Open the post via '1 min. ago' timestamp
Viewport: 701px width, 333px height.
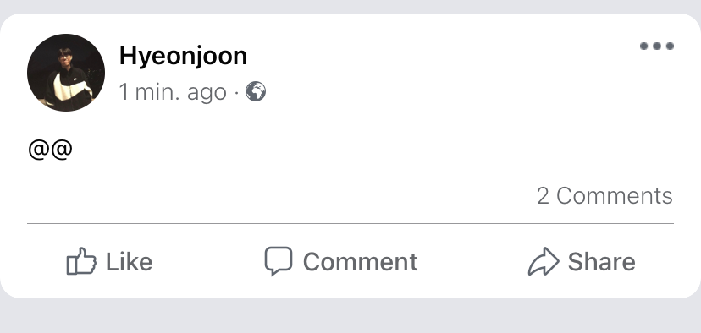tap(173, 92)
